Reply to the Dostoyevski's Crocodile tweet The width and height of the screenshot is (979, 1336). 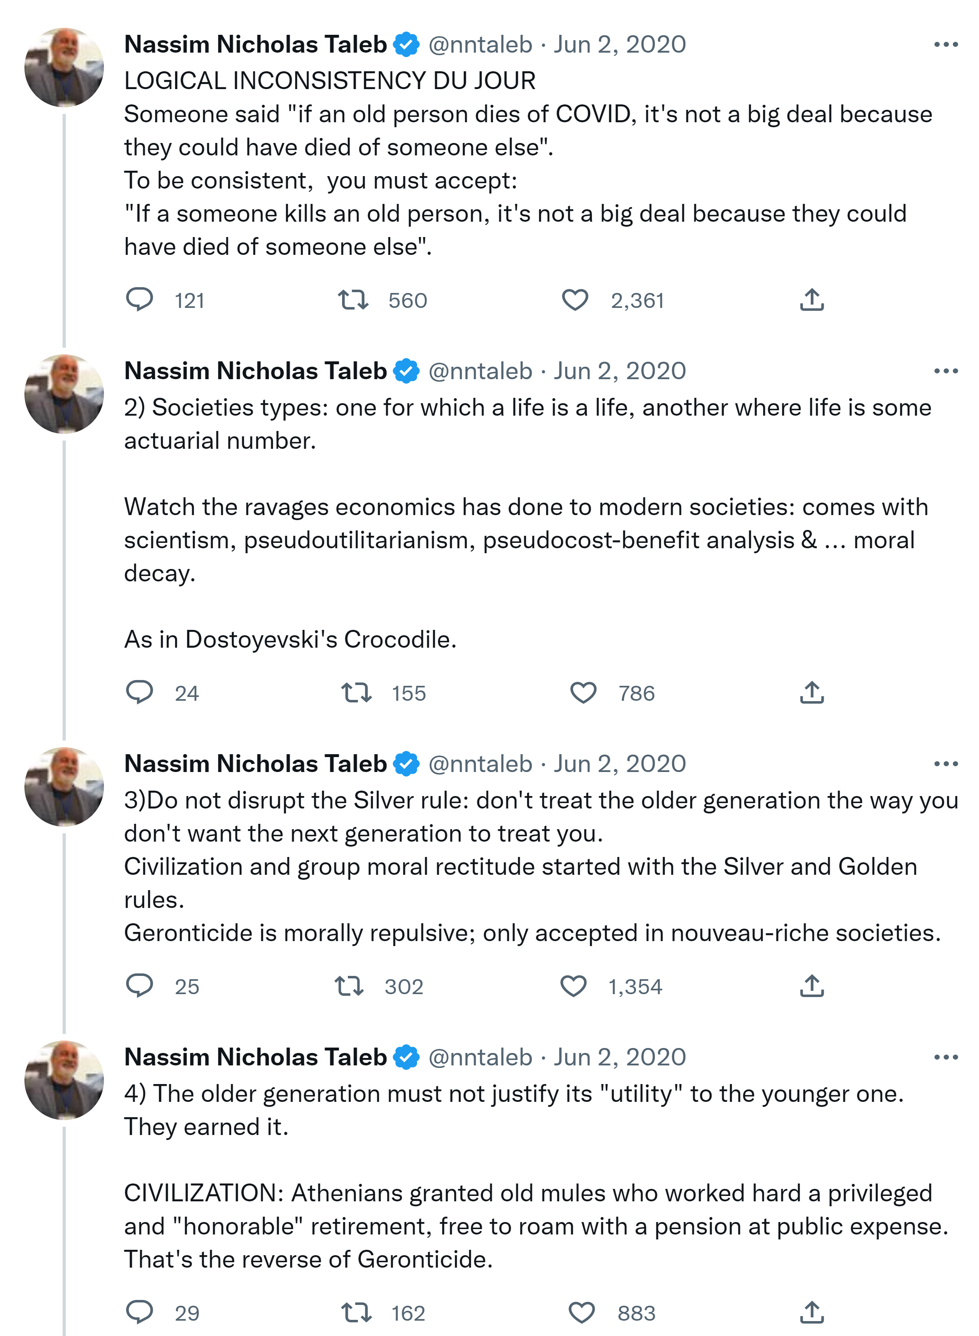pos(140,692)
